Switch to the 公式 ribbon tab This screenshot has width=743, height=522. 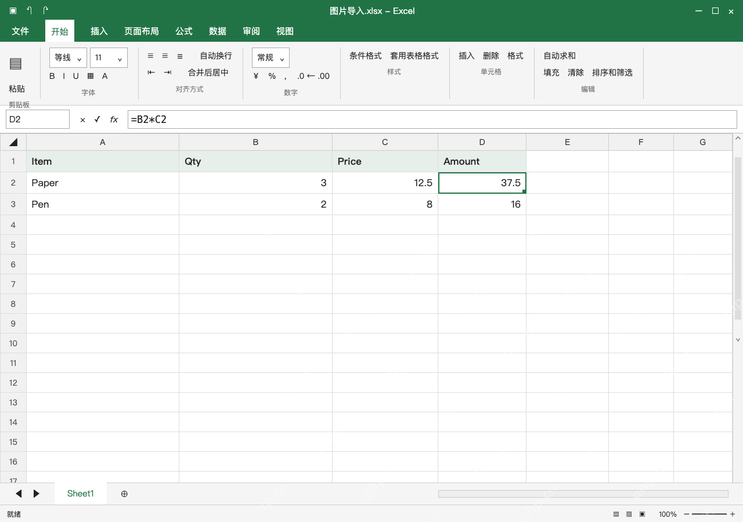pyautogui.click(x=184, y=31)
